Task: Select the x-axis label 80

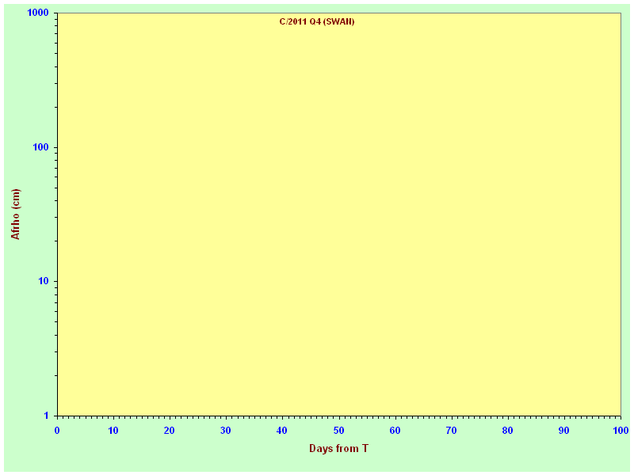Action: 507,431
